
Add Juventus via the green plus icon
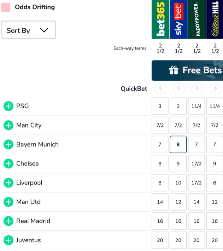[x=8, y=240]
